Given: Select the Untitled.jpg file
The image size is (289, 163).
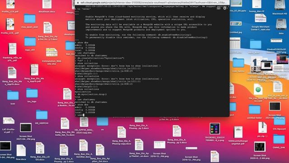Looking at the screenshot, I should coord(236,24).
